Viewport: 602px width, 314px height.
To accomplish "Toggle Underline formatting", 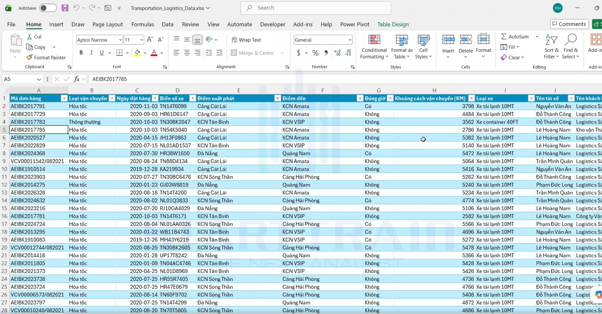I will click(102, 53).
